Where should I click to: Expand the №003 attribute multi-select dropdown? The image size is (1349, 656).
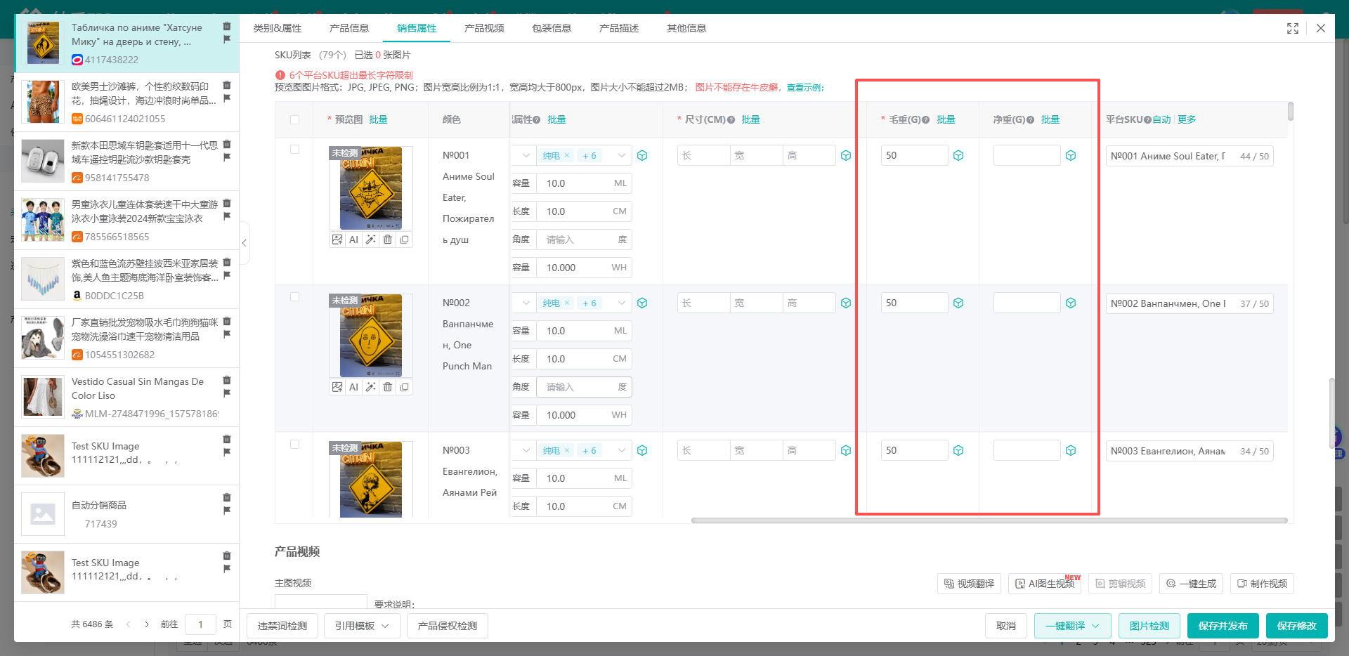coord(622,450)
